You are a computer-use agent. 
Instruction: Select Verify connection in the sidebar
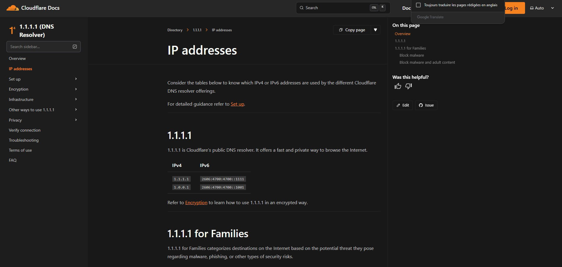[25, 130]
